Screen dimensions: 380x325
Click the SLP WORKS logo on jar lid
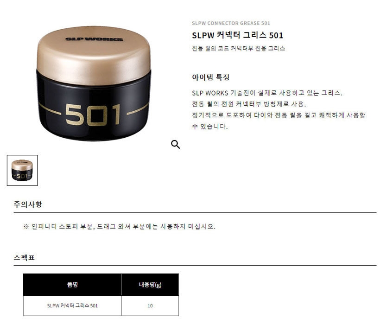pyautogui.click(x=94, y=39)
